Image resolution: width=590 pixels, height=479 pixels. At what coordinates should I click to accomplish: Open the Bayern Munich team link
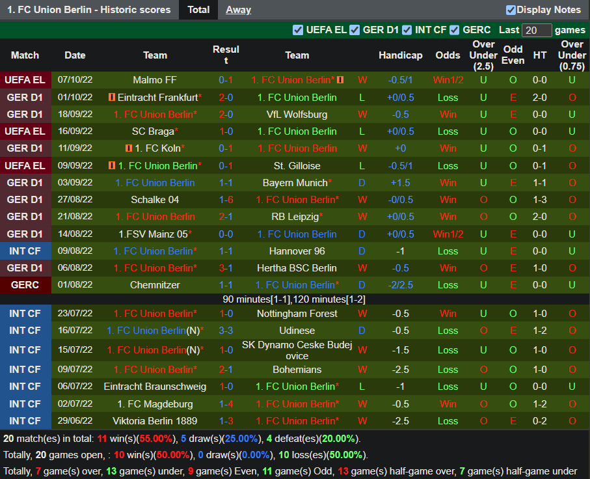click(295, 183)
